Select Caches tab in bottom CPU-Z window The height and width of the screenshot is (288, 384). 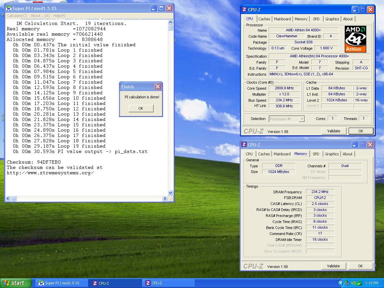(x=264, y=154)
